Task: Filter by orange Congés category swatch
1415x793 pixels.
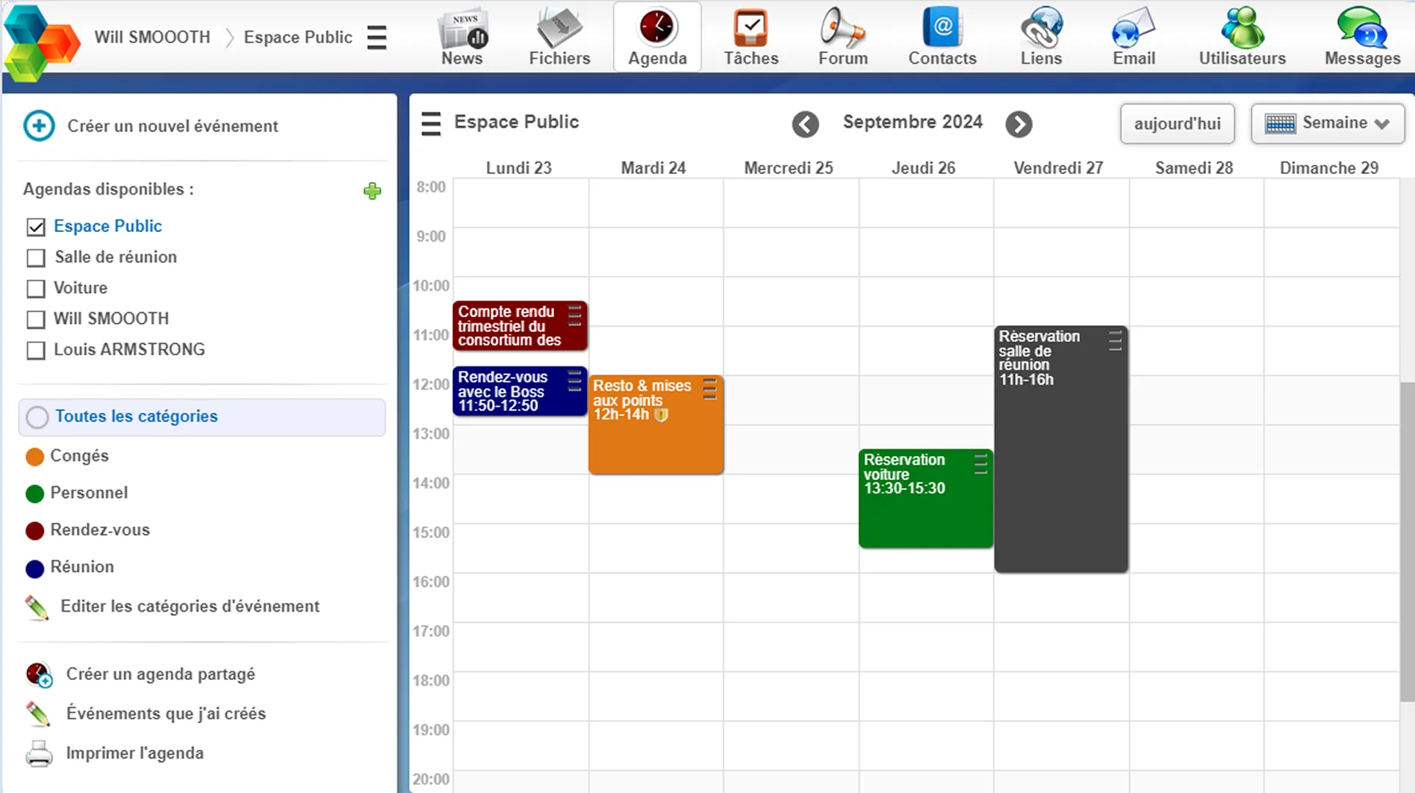Action: [x=35, y=457]
